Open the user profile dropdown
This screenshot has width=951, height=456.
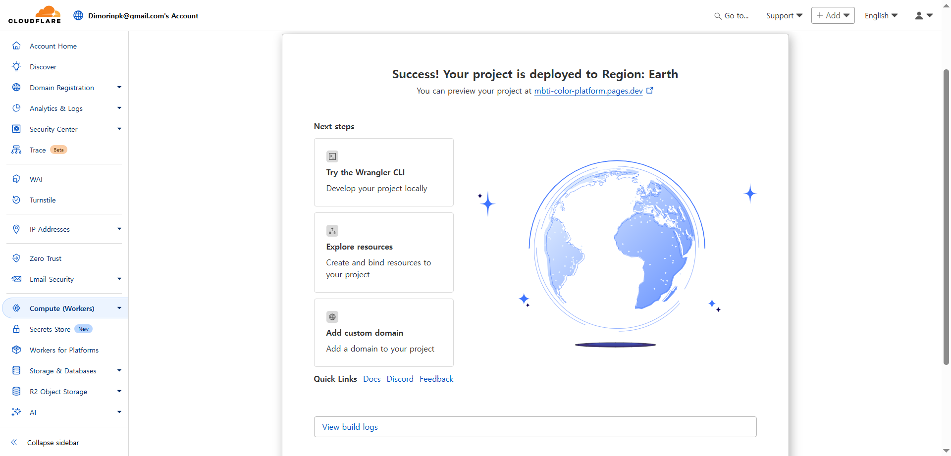(924, 16)
